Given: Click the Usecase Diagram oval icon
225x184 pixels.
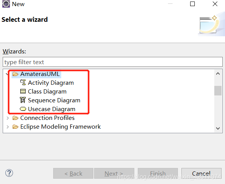Looking at the screenshot, I should coord(23,109).
